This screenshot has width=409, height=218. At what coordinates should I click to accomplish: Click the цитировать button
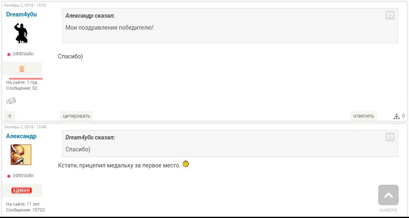click(77, 116)
